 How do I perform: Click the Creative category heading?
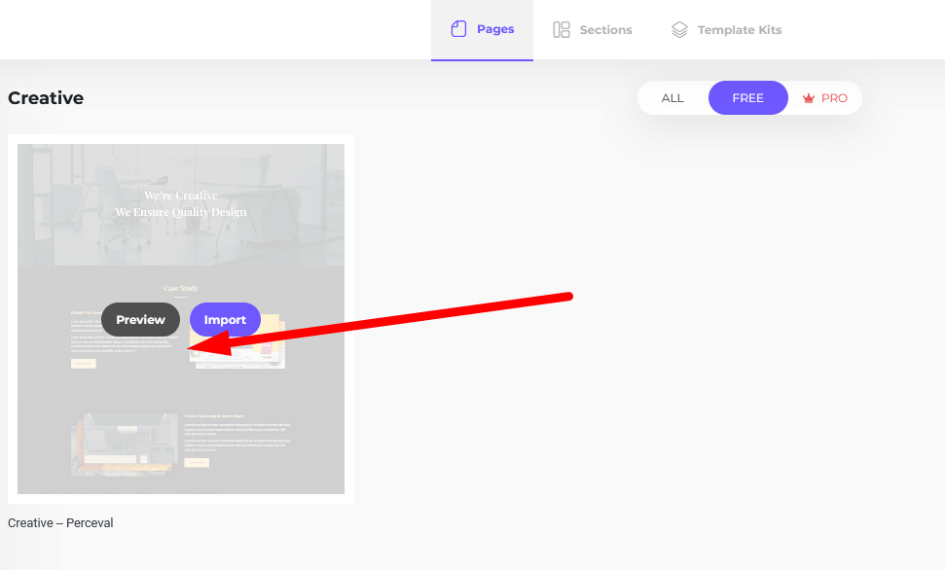(x=46, y=97)
